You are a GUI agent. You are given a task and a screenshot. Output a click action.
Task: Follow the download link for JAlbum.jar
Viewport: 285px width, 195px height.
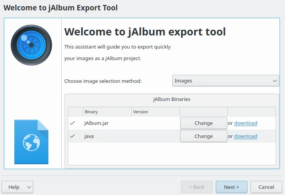coord(246,123)
